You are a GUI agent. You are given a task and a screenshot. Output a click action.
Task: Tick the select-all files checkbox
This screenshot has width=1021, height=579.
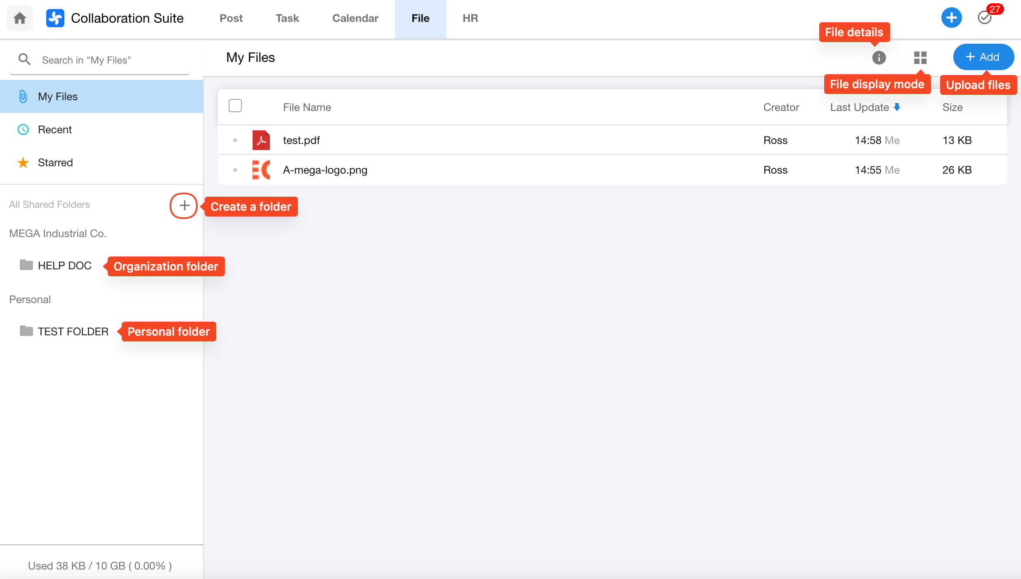coord(235,106)
